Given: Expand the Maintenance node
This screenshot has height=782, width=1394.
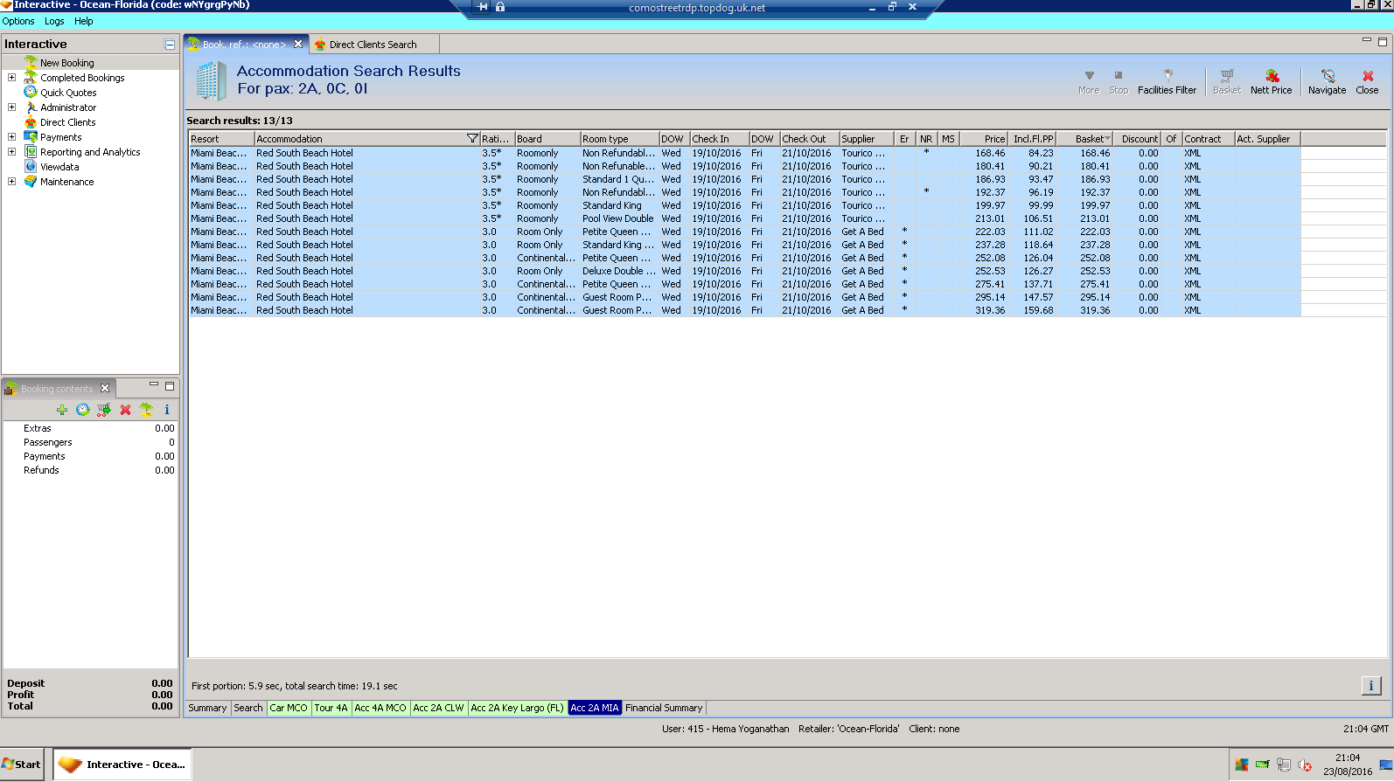Looking at the screenshot, I should click(x=11, y=182).
